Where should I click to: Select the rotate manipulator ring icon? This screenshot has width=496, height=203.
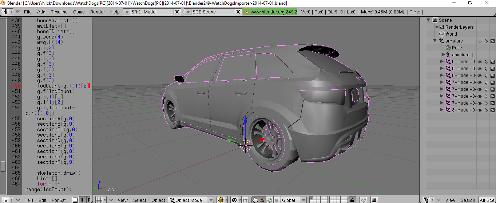coord(270,200)
